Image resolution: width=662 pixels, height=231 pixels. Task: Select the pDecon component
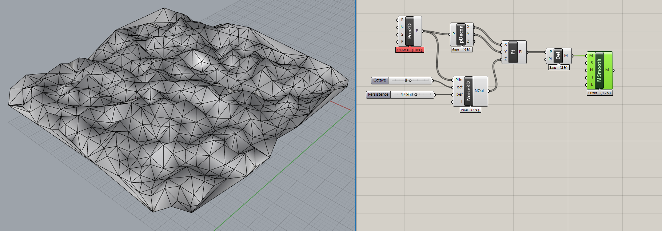click(461, 34)
